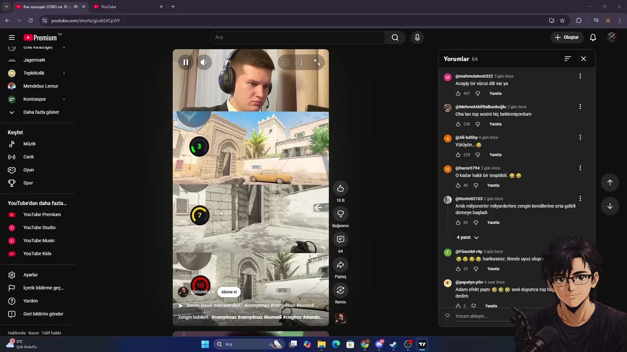627x352 pixels.
Task: Open the YouTube account avatar menu
Action: click(612, 38)
